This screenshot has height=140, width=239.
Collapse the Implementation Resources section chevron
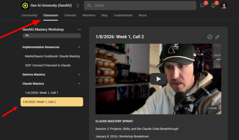[79, 47]
